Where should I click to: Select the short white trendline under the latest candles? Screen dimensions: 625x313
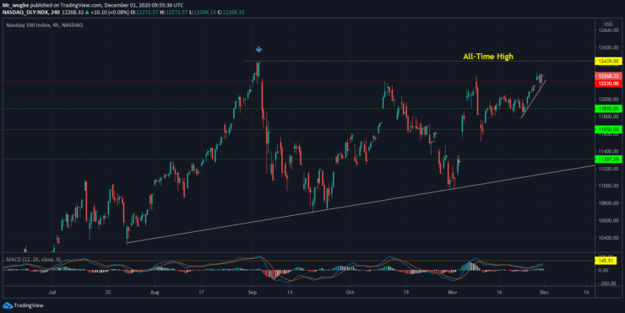click(x=533, y=100)
